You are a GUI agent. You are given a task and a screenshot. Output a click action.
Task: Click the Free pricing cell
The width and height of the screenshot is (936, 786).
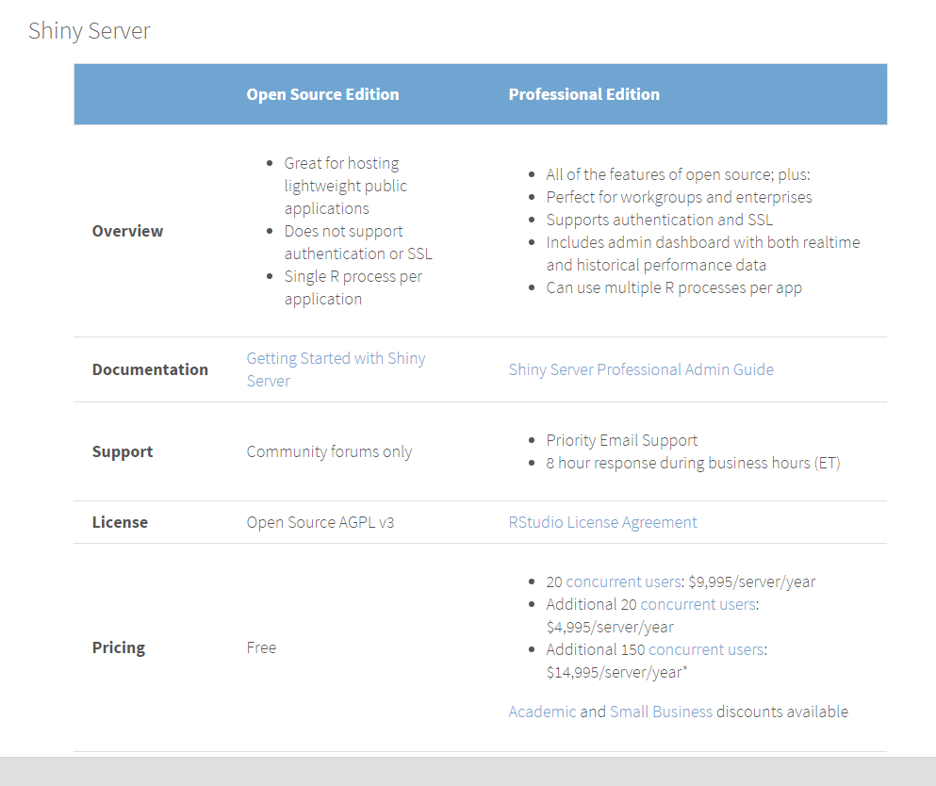click(x=261, y=647)
